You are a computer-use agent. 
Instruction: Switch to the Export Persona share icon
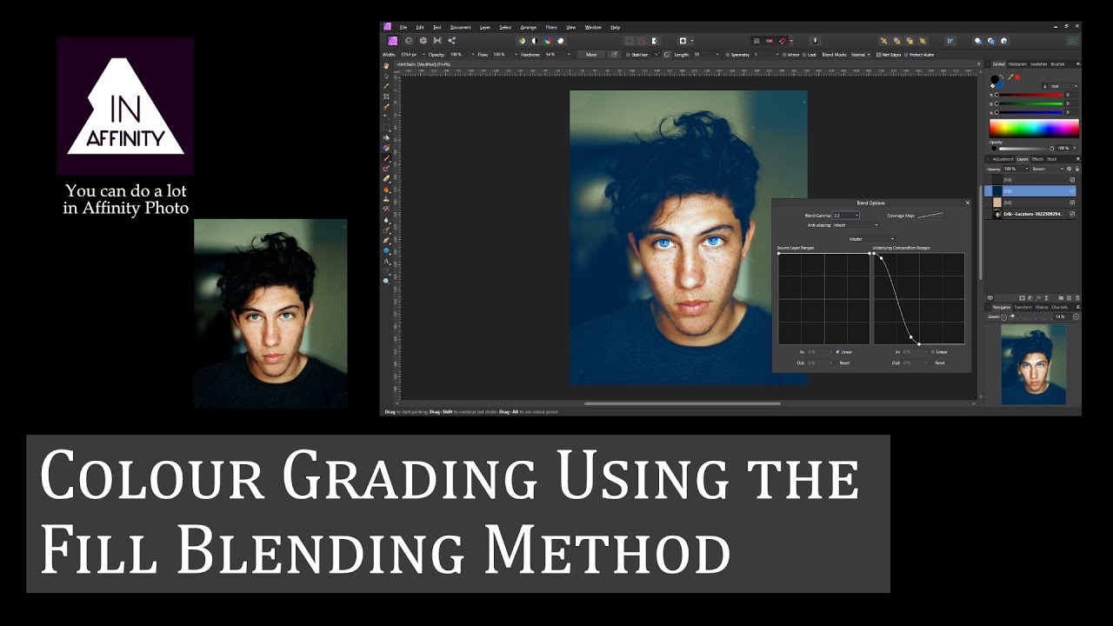[451, 41]
